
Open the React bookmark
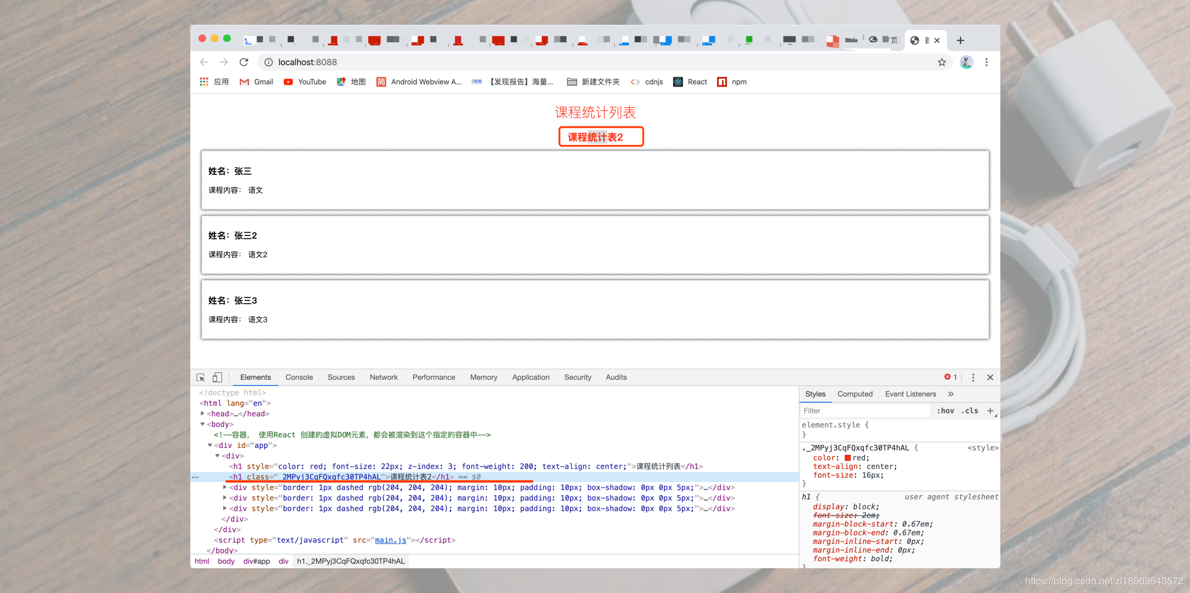[x=690, y=82]
